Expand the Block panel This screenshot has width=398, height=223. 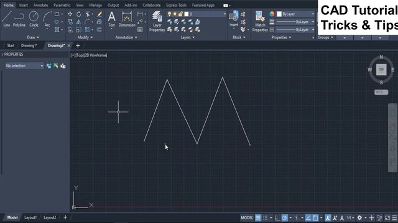click(239, 37)
